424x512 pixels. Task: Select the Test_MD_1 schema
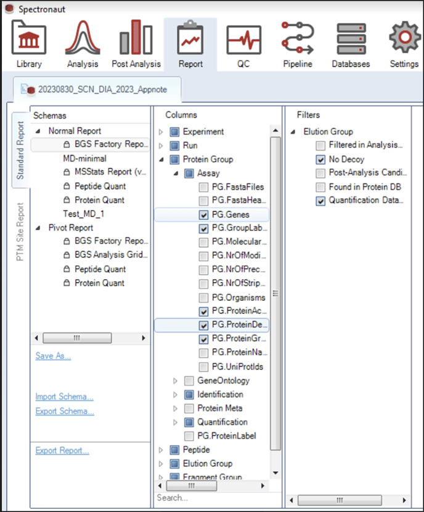coord(83,214)
